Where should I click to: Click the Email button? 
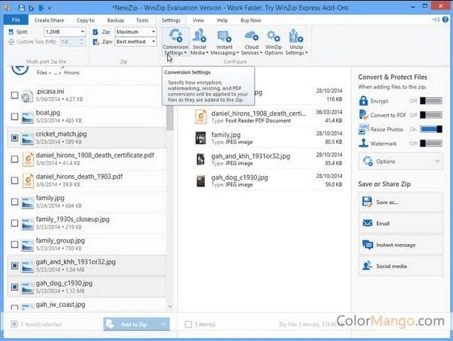tap(401, 223)
